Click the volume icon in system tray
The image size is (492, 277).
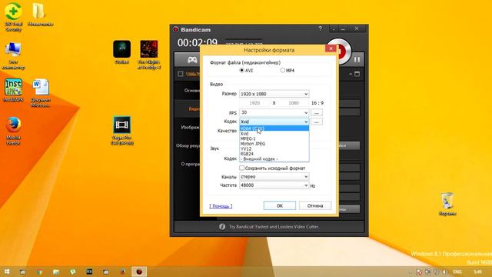point(444,272)
